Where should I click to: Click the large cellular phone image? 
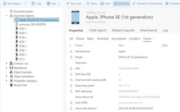pos(75,17)
